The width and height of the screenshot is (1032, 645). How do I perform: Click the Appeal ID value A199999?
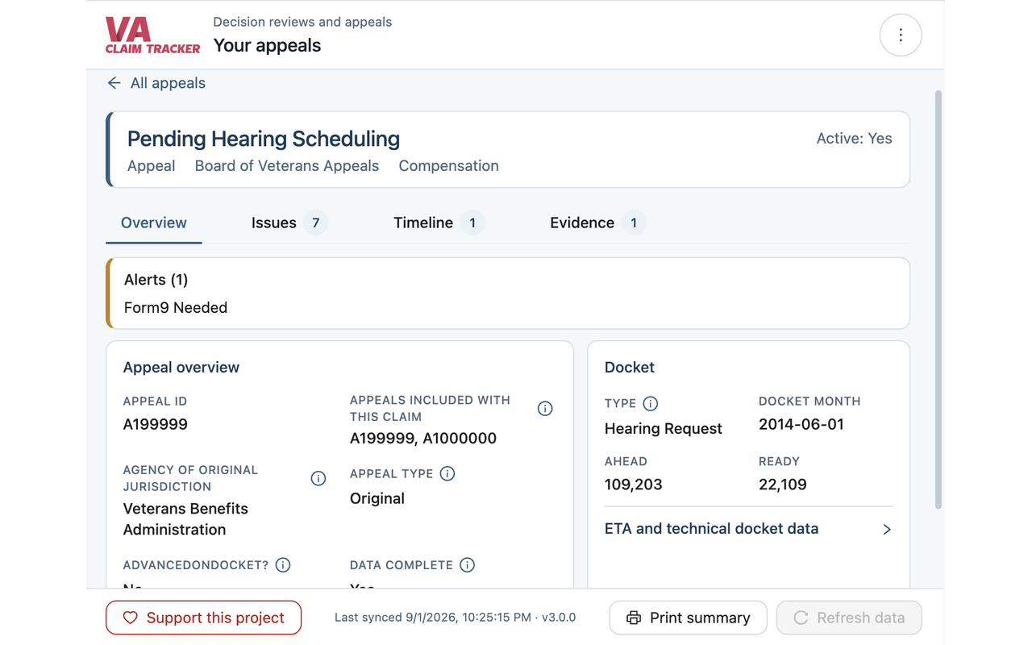[156, 424]
